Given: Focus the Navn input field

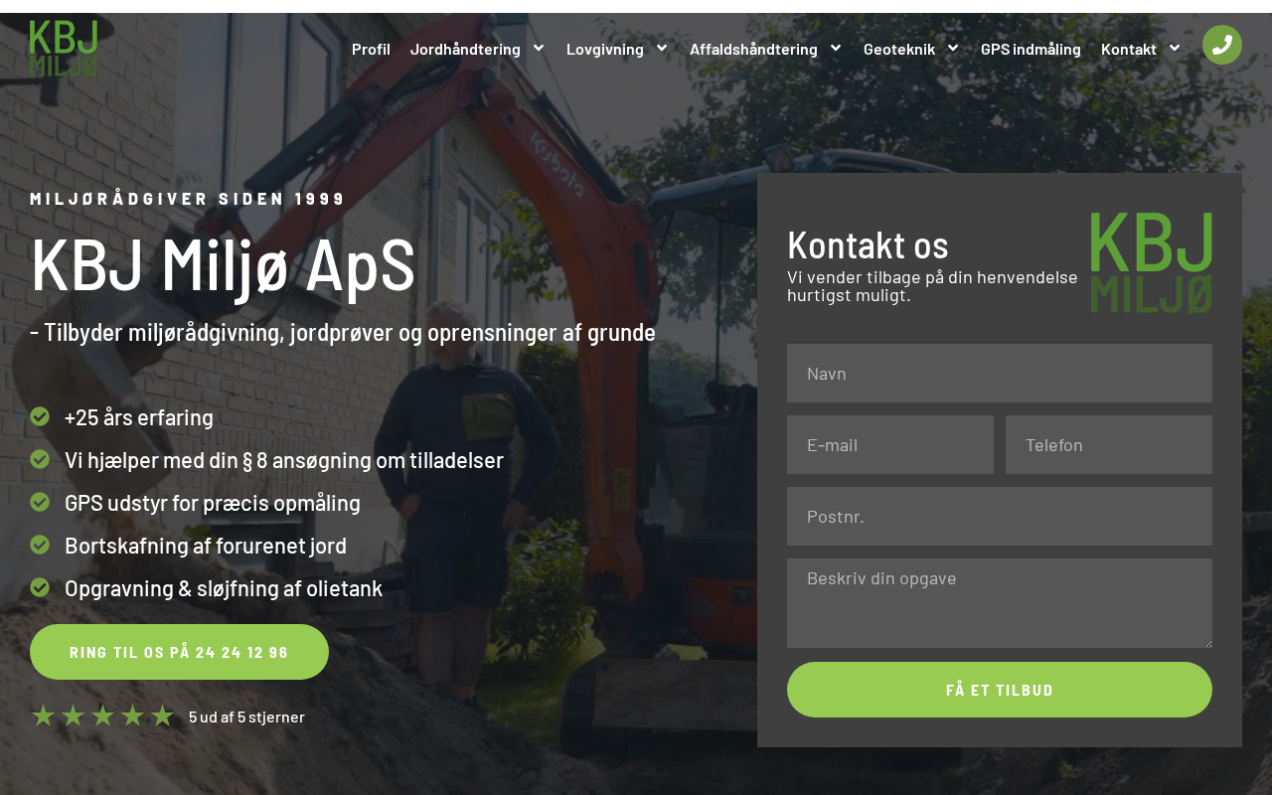Looking at the screenshot, I should tap(1000, 373).
